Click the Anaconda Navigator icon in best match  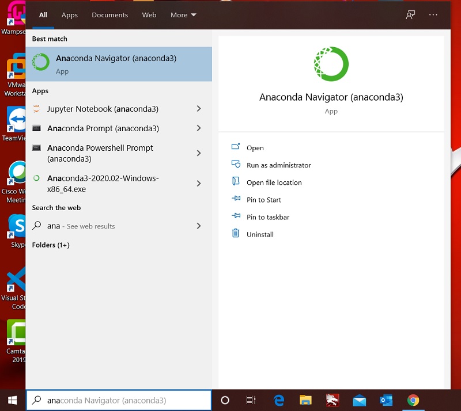(40, 62)
